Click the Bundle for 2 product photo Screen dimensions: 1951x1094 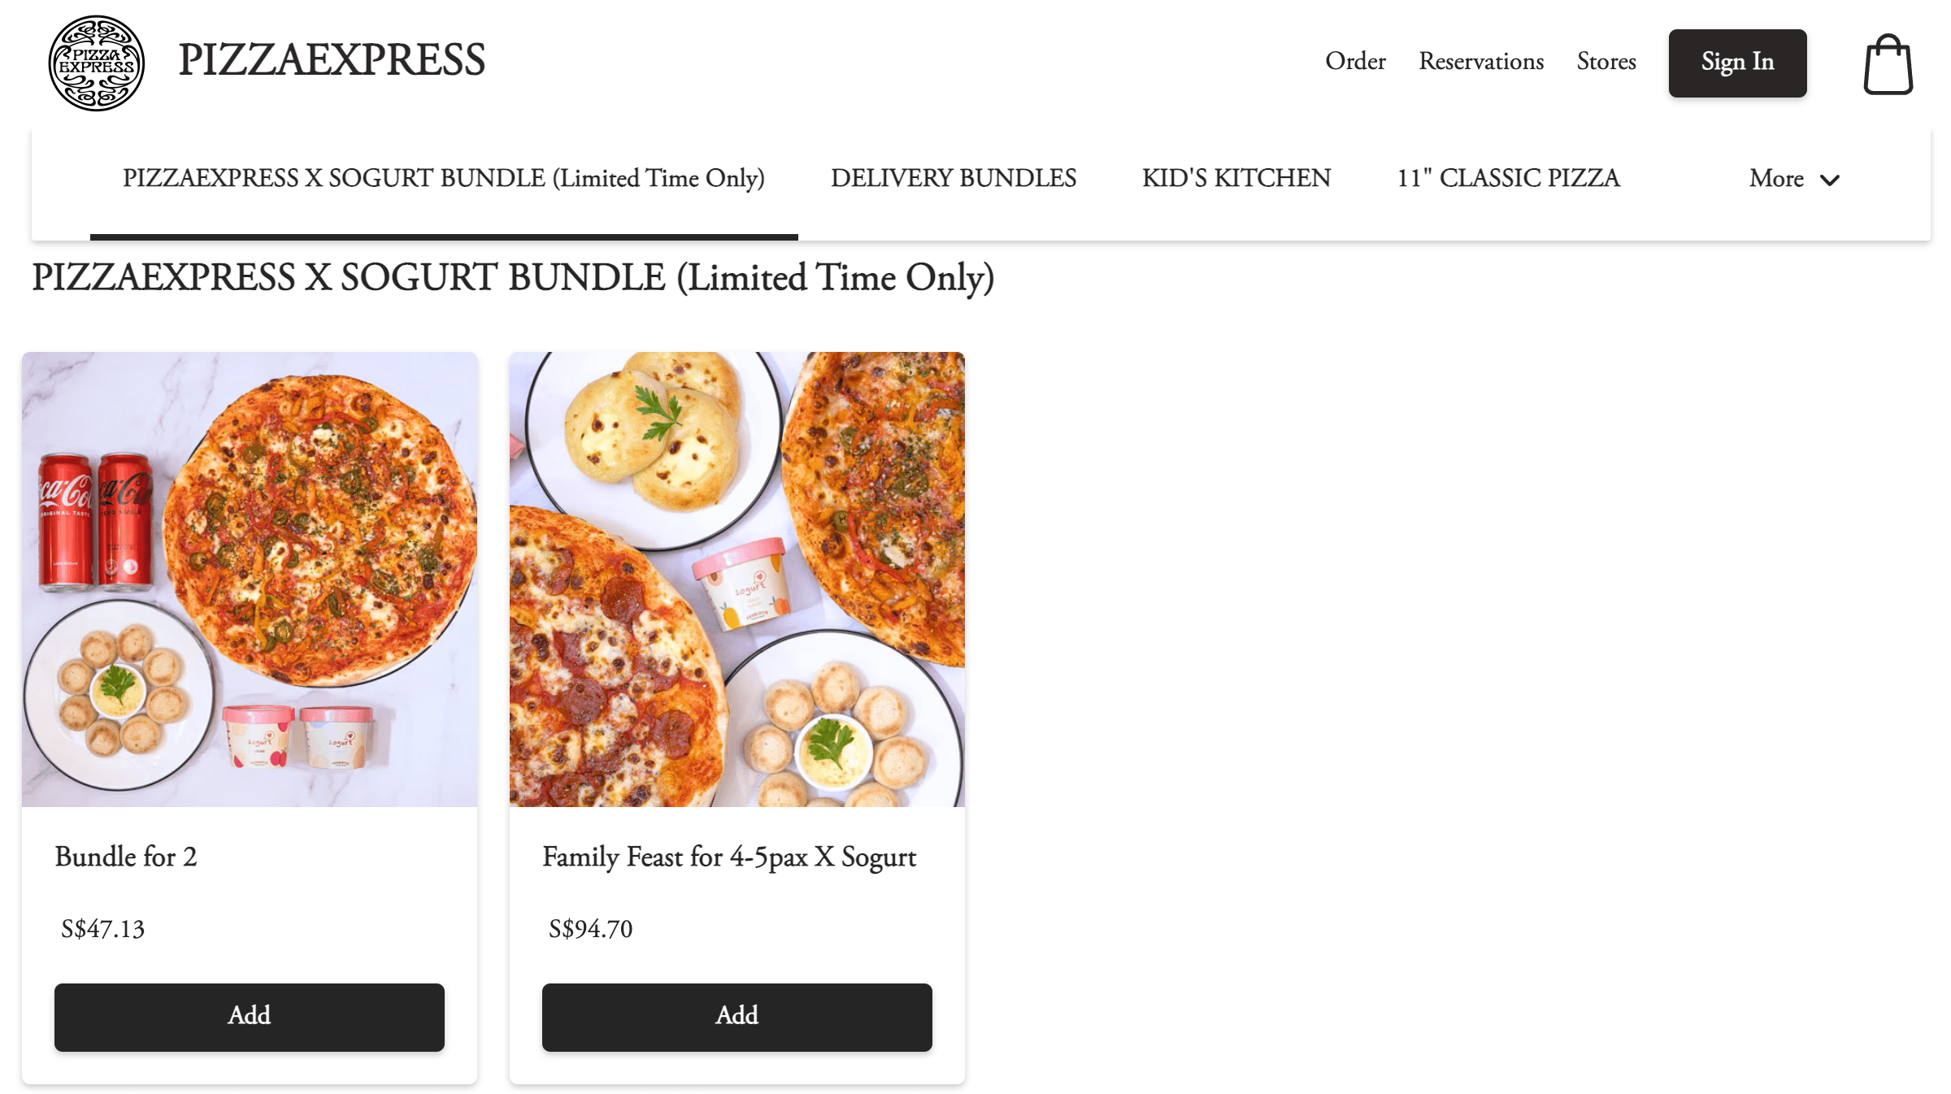(x=250, y=579)
